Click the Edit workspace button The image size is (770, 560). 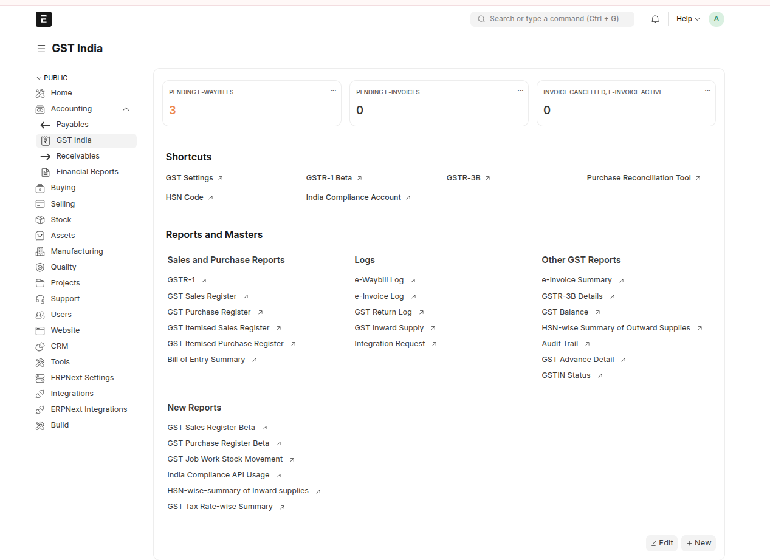(662, 543)
